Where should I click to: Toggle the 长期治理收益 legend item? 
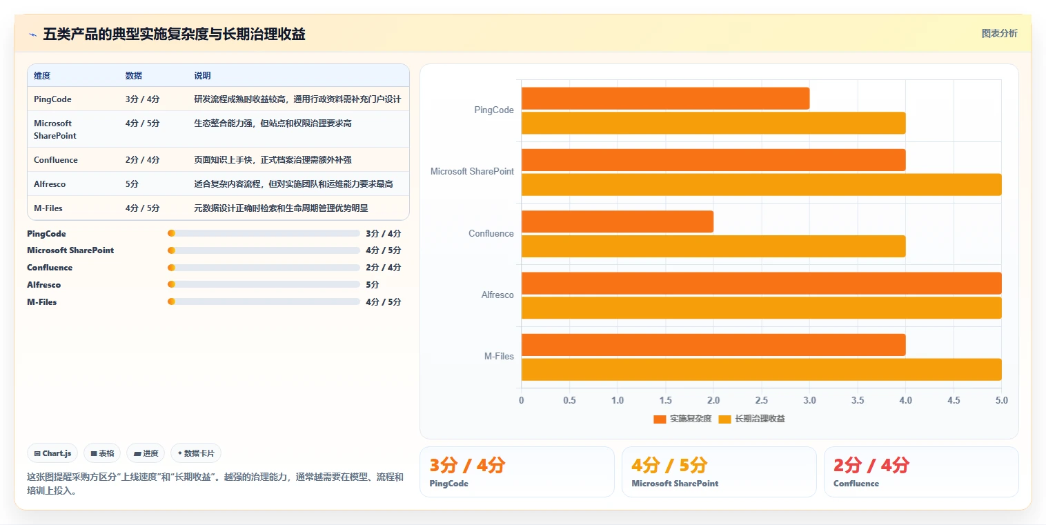[x=751, y=419]
